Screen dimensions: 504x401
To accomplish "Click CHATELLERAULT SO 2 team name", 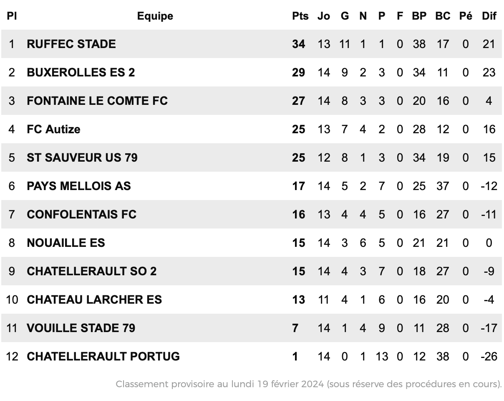I will pyautogui.click(x=92, y=271).
